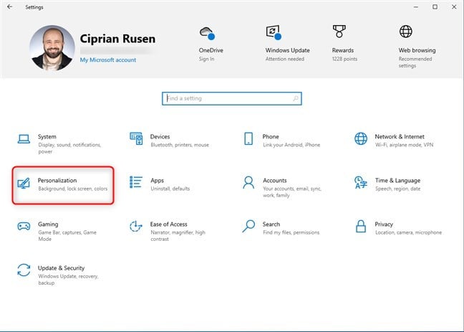Select the Accounts person icon
464x332 pixels.
coord(248,183)
